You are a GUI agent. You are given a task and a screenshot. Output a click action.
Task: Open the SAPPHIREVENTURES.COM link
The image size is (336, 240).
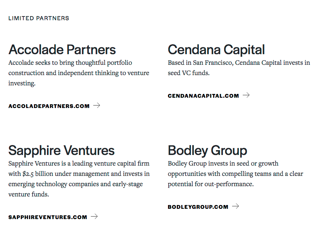pos(48,217)
